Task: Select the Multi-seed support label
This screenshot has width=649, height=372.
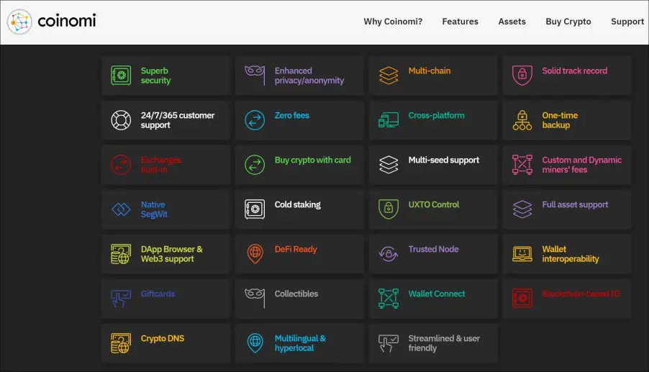Action: point(444,160)
